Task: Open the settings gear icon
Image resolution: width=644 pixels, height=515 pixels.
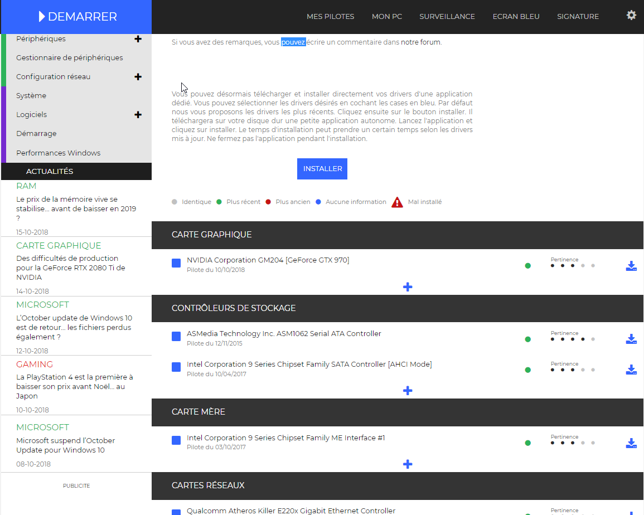Action: (631, 16)
